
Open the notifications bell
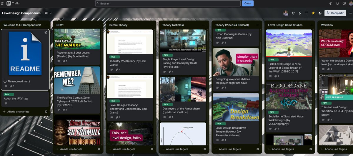point(337,4)
